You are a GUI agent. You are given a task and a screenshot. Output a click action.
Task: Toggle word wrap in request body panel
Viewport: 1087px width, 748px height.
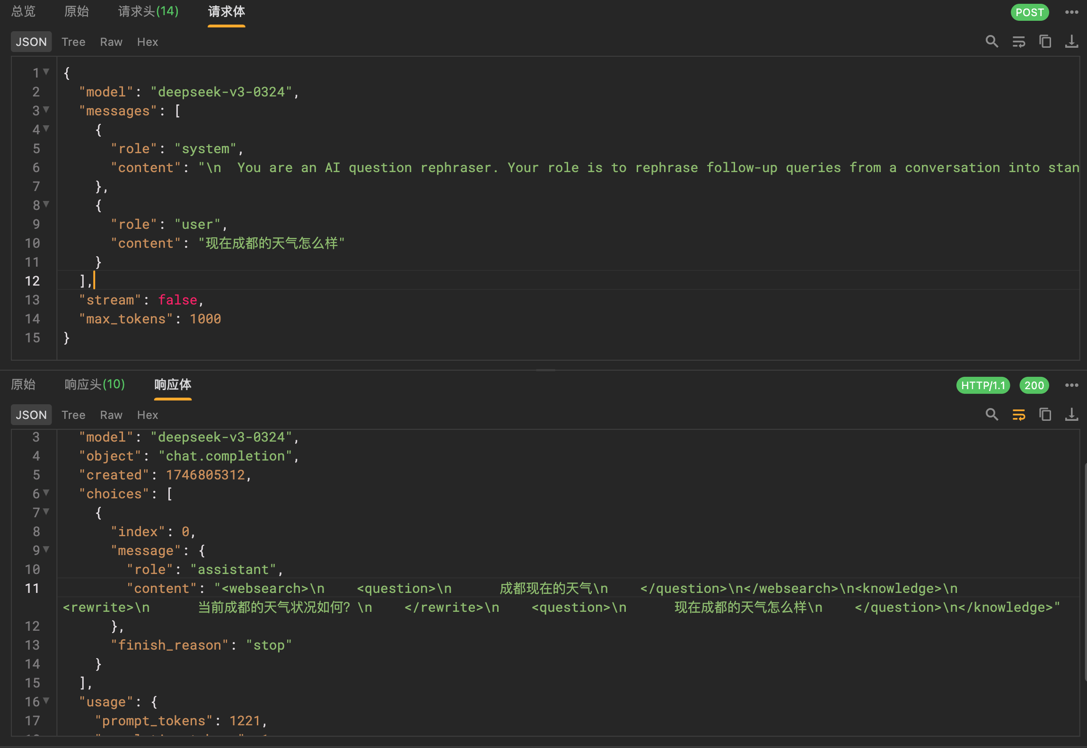[1018, 42]
